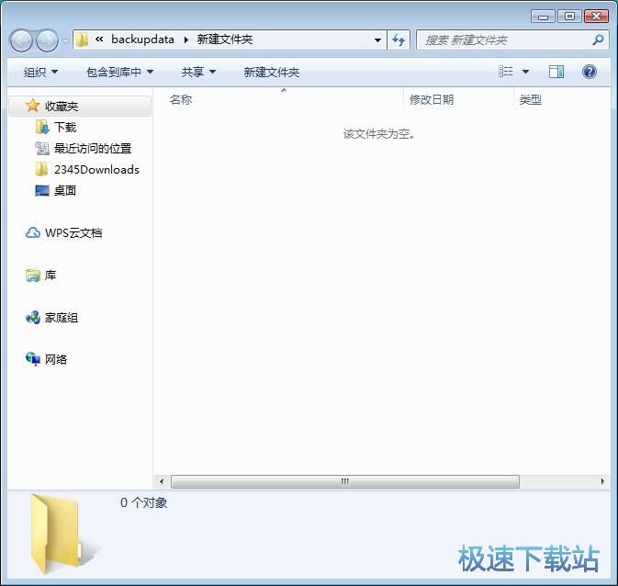618x586 pixels.
Task: Select 家庭组 in the navigation pane
Action: pos(62,318)
